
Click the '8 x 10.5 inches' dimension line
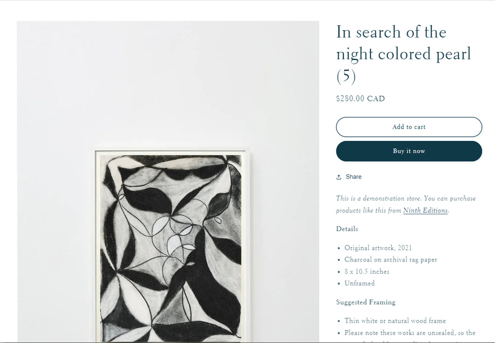366,271
